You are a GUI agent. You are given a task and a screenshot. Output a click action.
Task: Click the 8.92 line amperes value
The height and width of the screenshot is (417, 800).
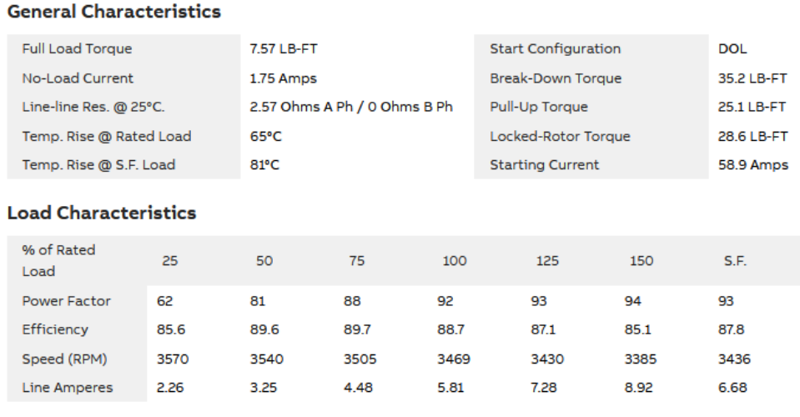pyautogui.click(x=640, y=388)
